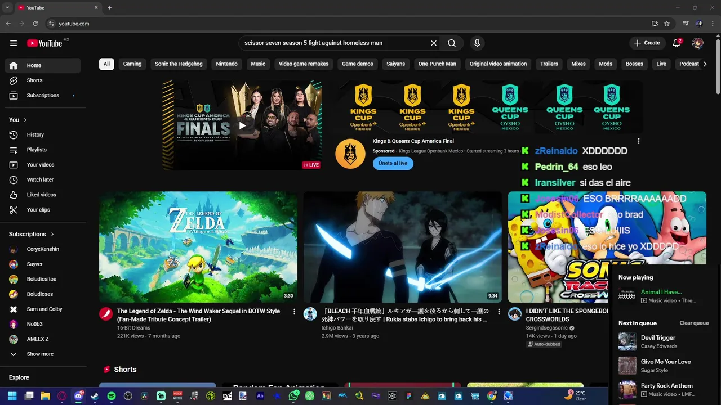Open Steam from the taskbar
Viewport: 721px width, 405px height.
coord(95,396)
